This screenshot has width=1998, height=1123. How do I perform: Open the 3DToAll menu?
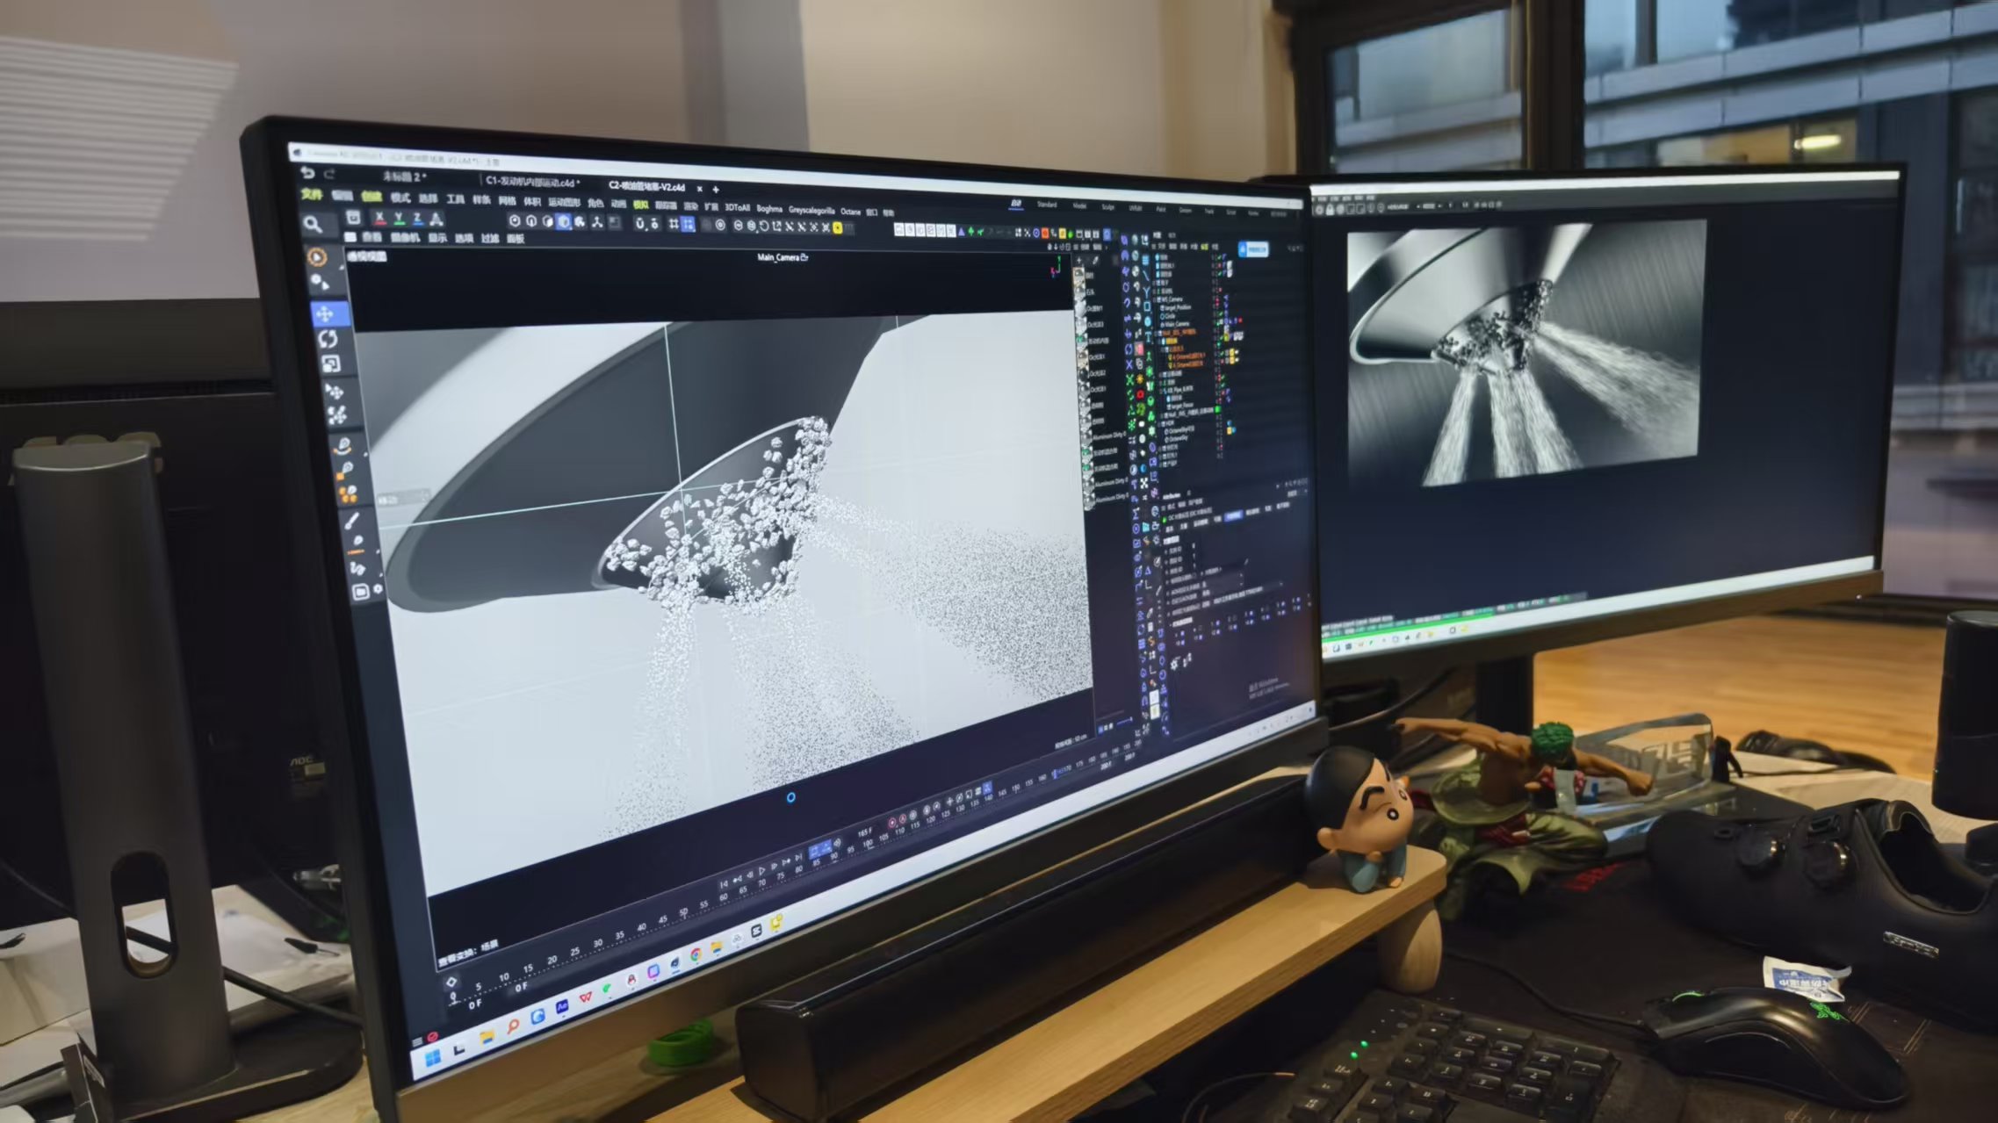click(x=737, y=207)
